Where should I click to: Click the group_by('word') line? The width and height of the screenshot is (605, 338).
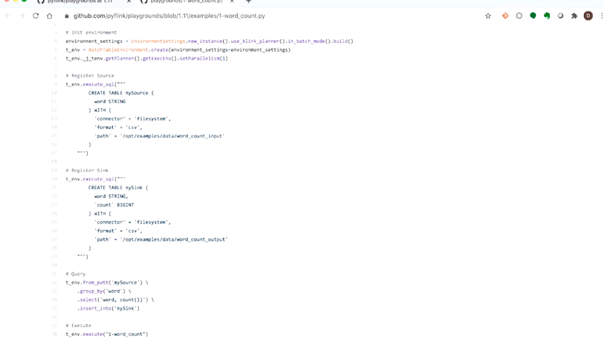coord(104,292)
